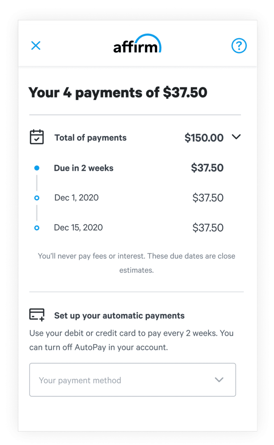Screen dimensions: 274x445
Task: Close the Affirm payment screen
Action: [36, 45]
